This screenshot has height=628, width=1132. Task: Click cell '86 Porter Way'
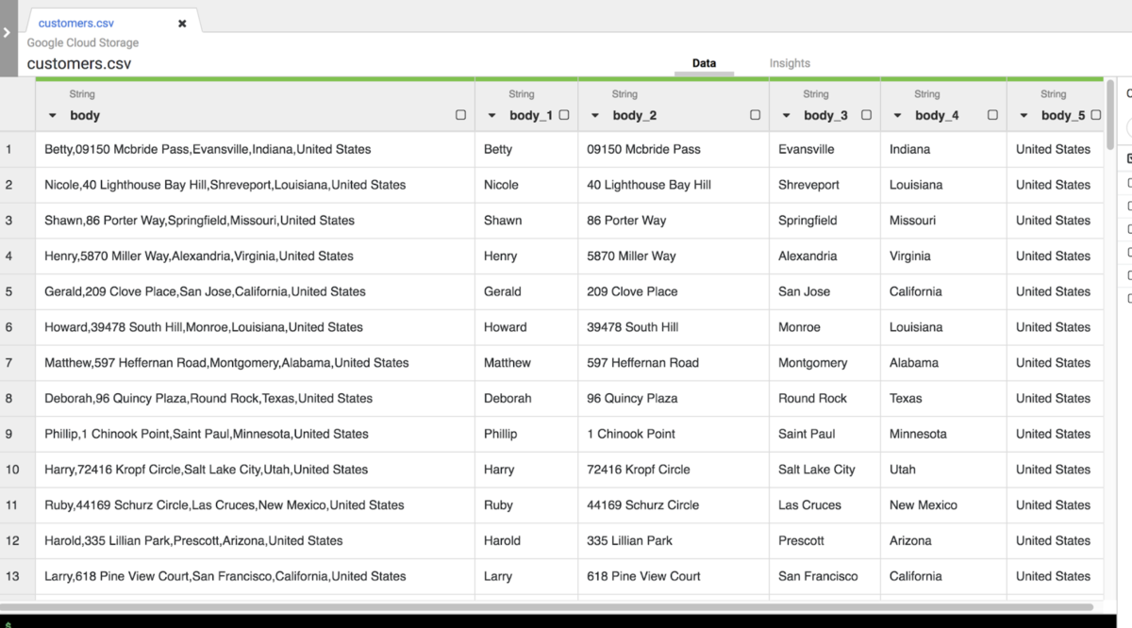click(x=674, y=221)
